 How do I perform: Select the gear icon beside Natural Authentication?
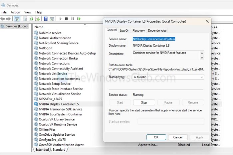36,38
